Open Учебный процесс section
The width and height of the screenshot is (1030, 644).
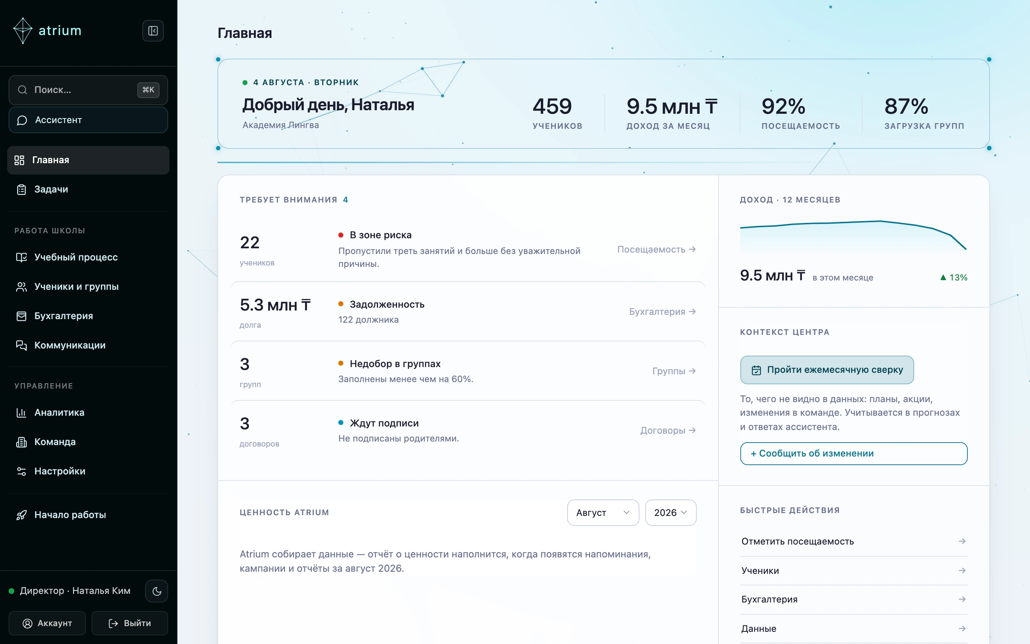pyautogui.click(x=89, y=257)
